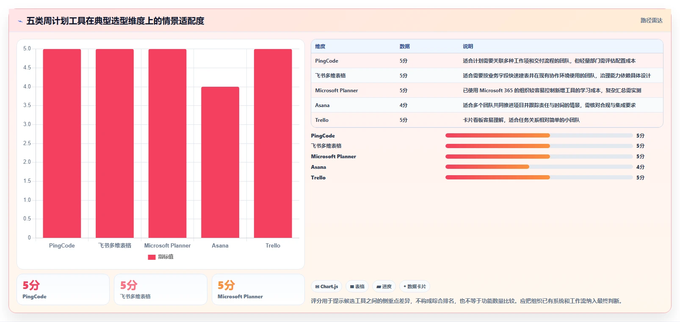The height and width of the screenshot is (322, 680).
Task: Click the Asana x-axis label
Action: coord(220,245)
